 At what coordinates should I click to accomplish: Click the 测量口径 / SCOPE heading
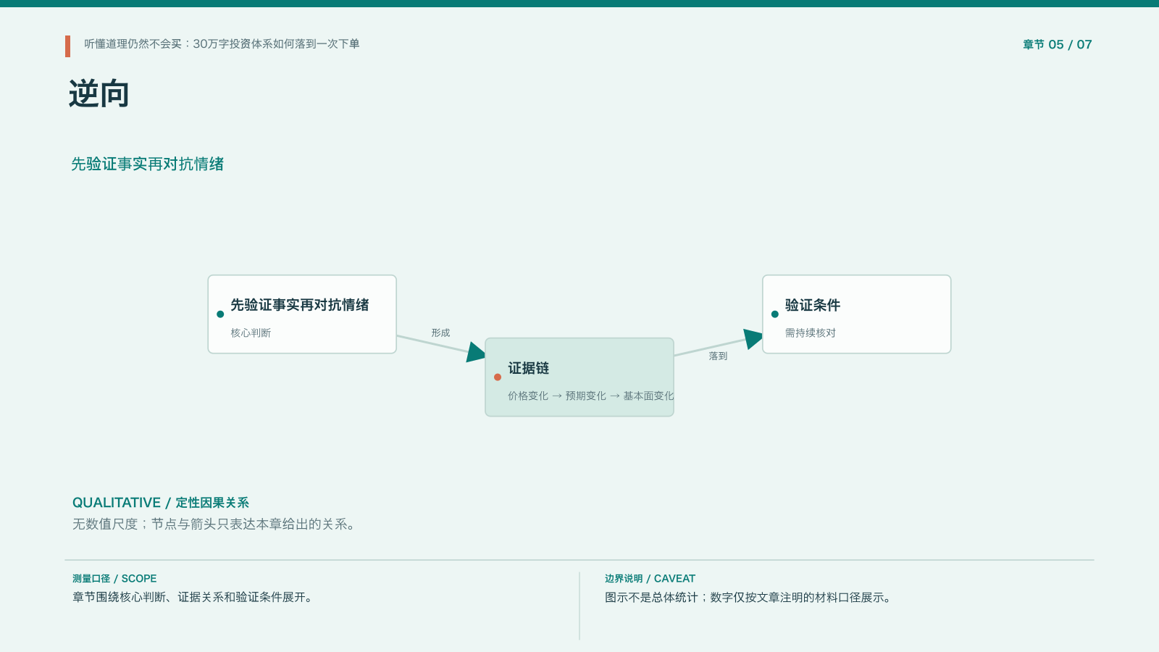pos(114,579)
